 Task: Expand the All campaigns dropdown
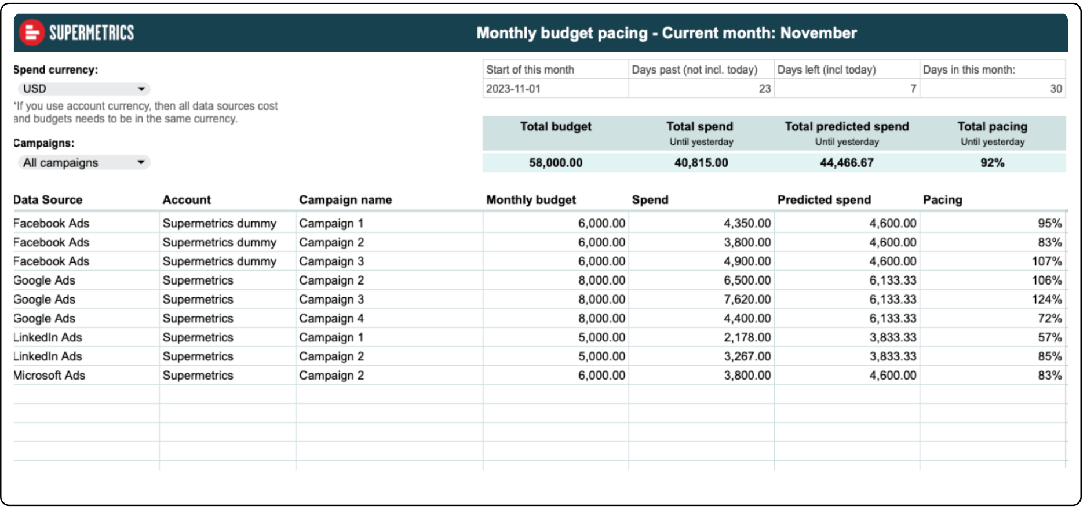tap(83, 163)
